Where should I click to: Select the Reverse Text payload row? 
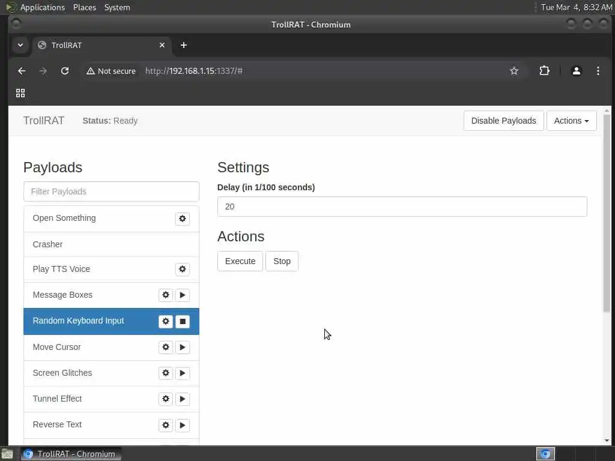point(111,426)
